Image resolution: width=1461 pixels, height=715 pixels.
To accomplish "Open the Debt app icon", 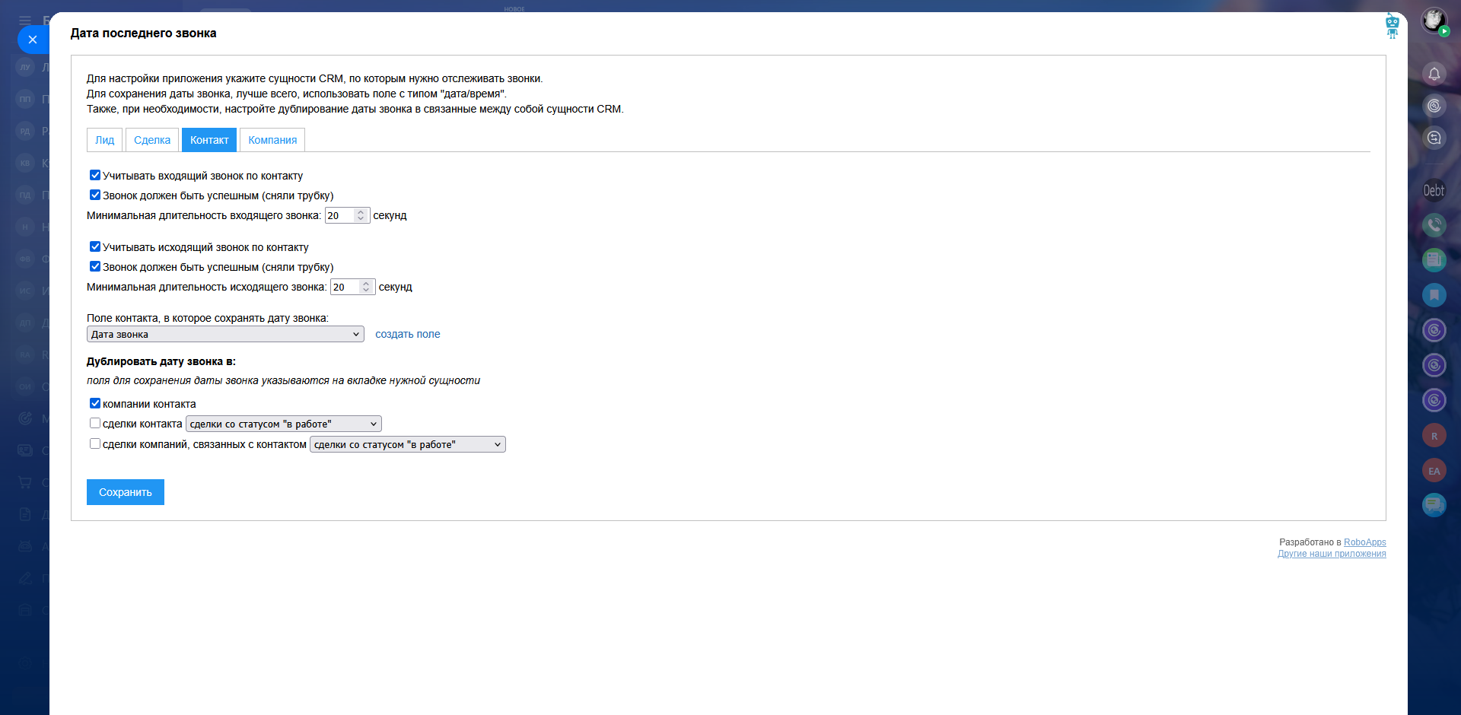I will (1434, 190).
